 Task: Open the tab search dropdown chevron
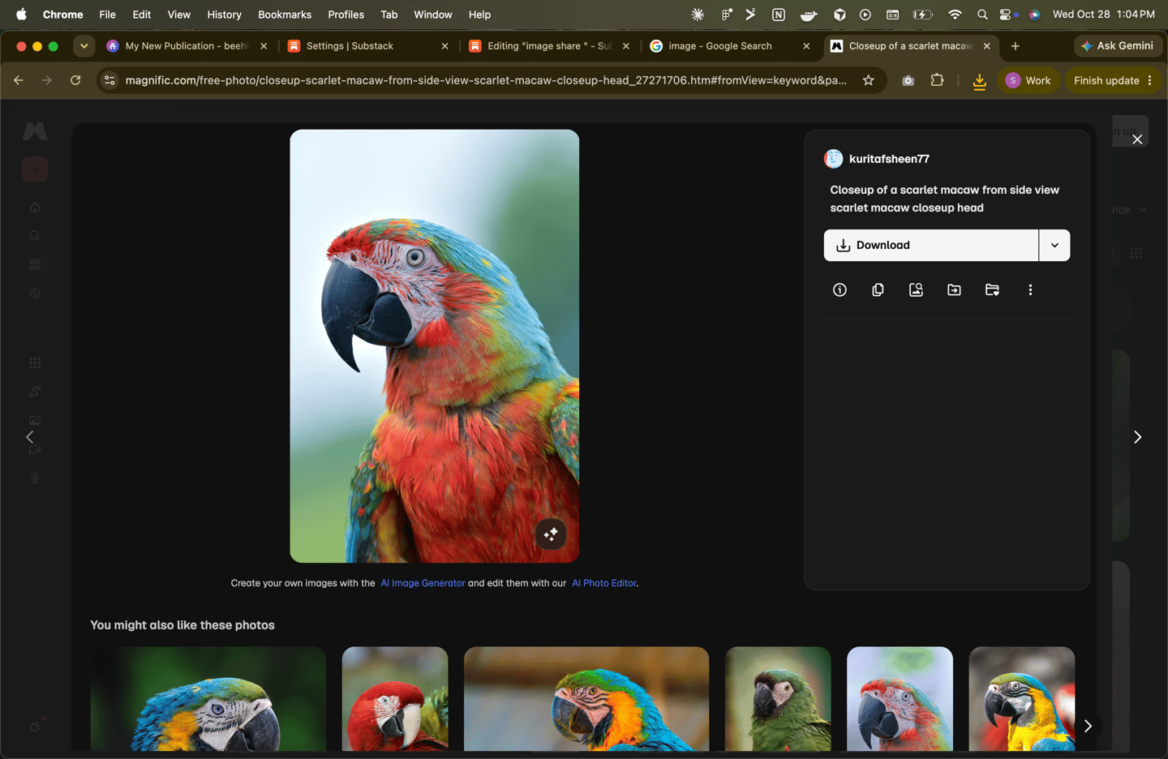pyautogui.click(x=84, y=46)
